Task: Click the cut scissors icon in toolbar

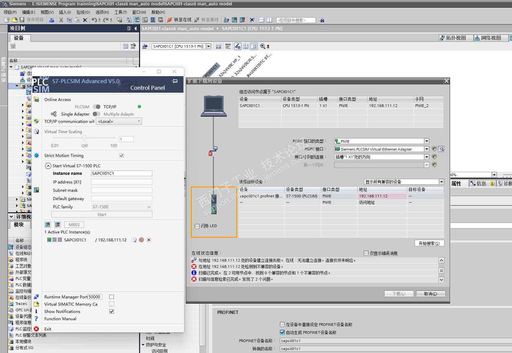Action: coord(61,20)
